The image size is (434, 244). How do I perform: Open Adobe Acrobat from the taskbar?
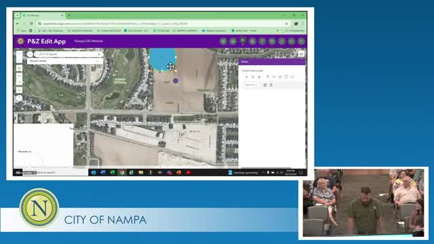(189, 172)
